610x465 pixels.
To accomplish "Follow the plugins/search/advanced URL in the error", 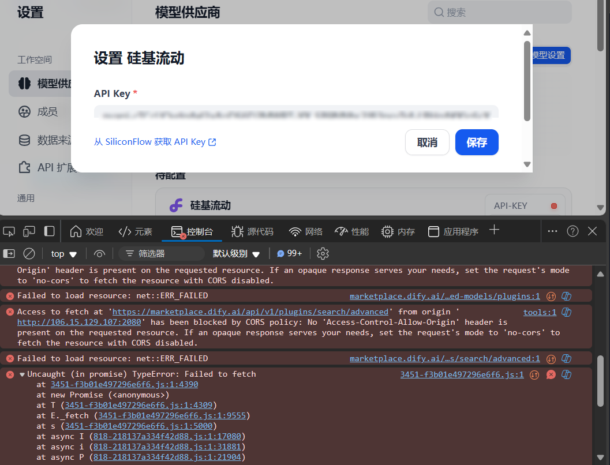I will point(250,312).
